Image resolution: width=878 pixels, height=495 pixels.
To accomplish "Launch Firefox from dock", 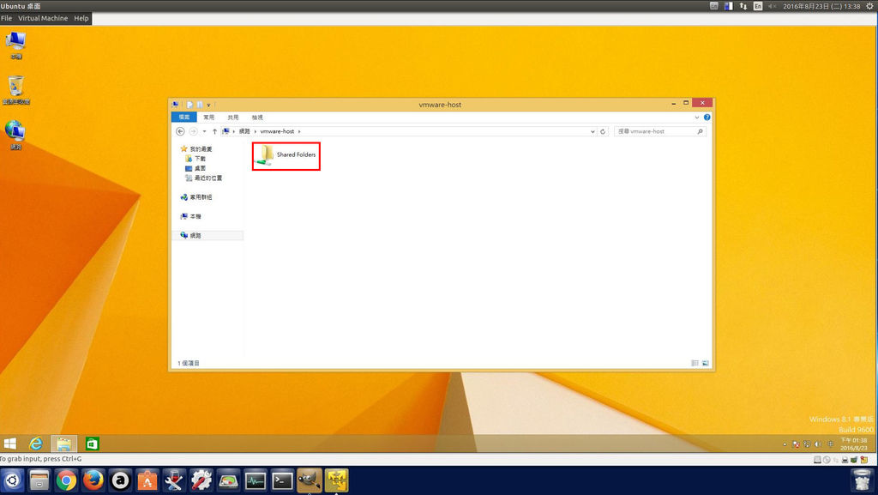I will click(93, 480).
